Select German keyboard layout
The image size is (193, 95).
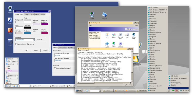pos(158,73)
